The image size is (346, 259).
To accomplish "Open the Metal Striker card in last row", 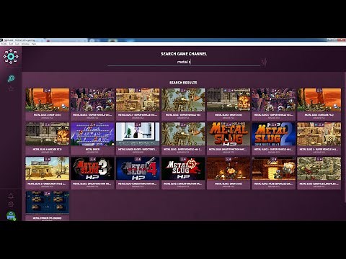I will click(47, 206).
